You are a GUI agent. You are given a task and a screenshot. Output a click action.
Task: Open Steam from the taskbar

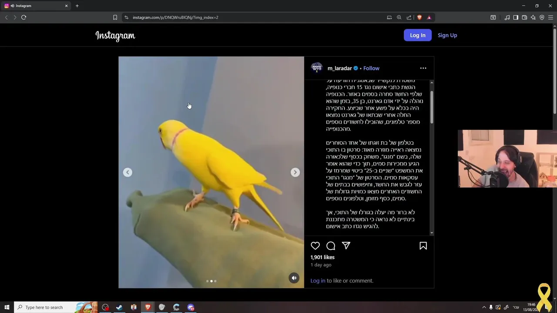(119, 307)
